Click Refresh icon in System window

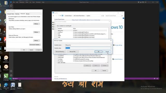click(103, 16)
